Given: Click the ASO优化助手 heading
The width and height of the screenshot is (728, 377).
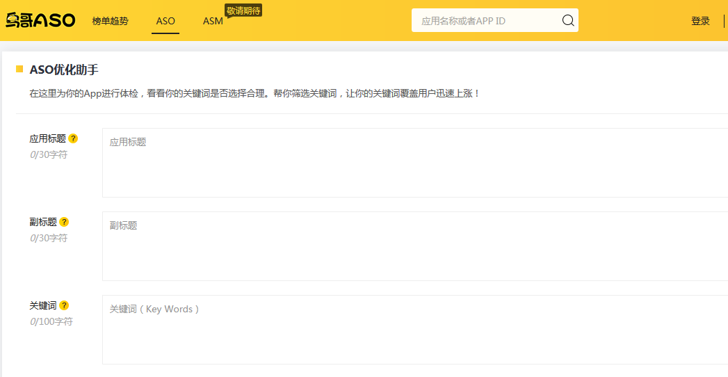Looking at the screenshot, I should (64, 70).
